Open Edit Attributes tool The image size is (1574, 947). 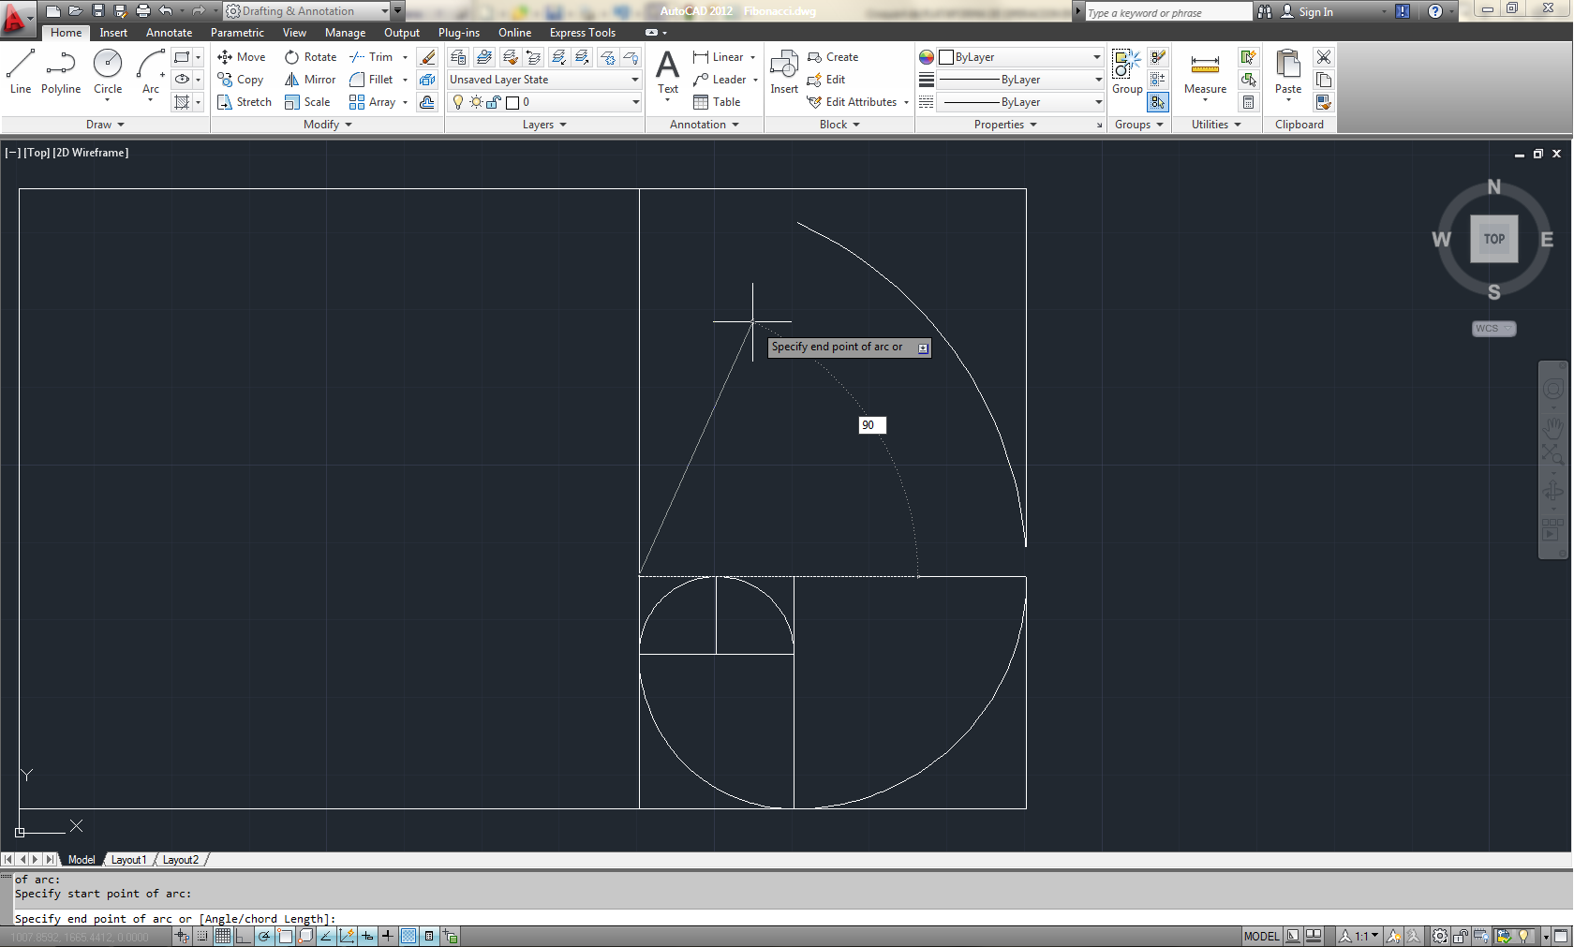click(x=853, y=102)
